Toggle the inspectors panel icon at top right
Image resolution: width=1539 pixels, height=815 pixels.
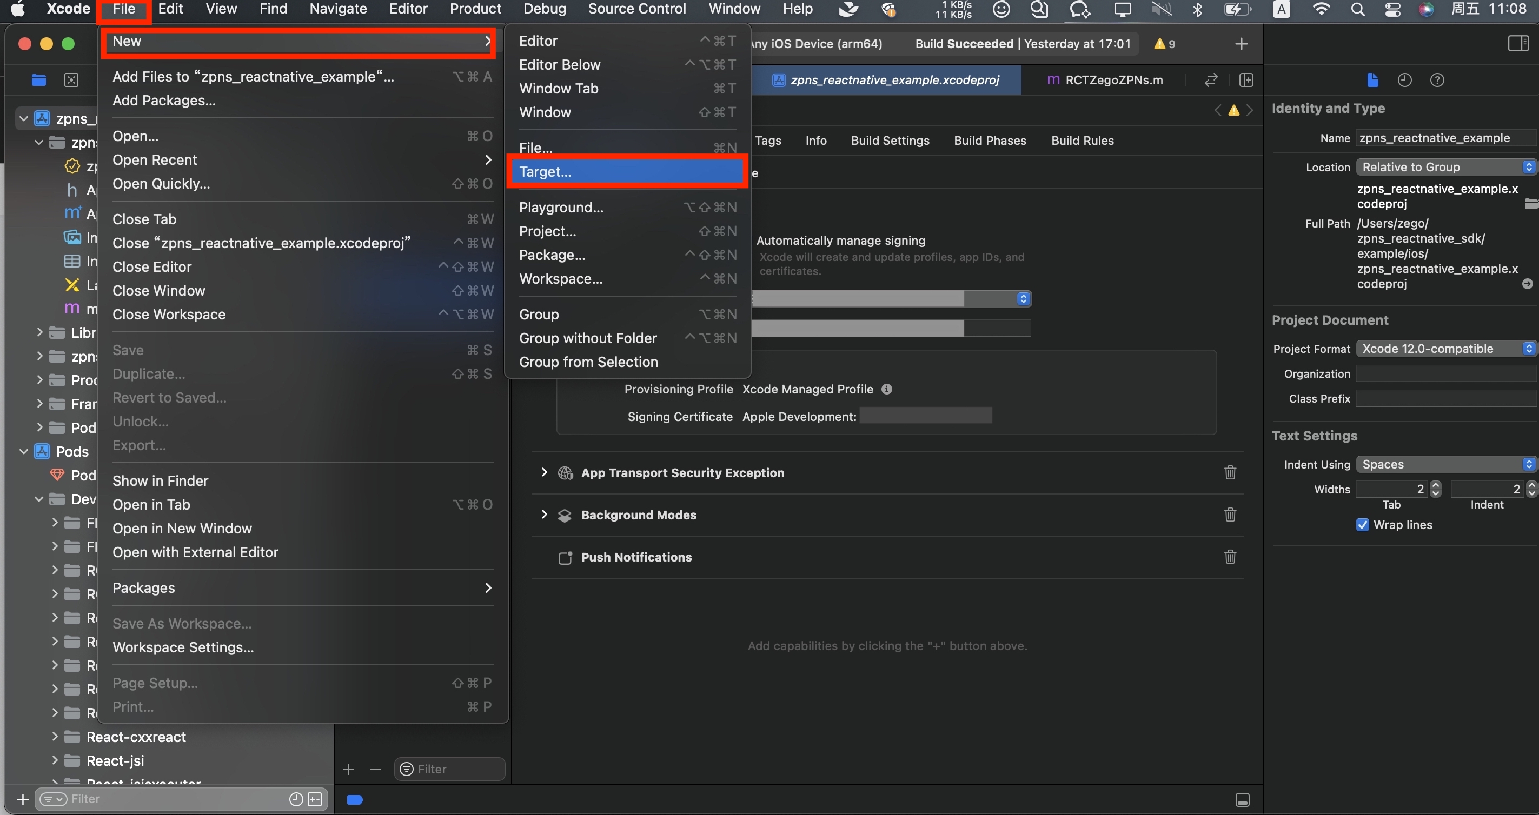1517,44
